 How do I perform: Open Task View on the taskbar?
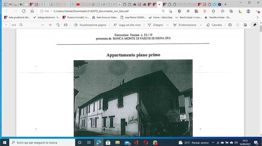tap(89, 143)
